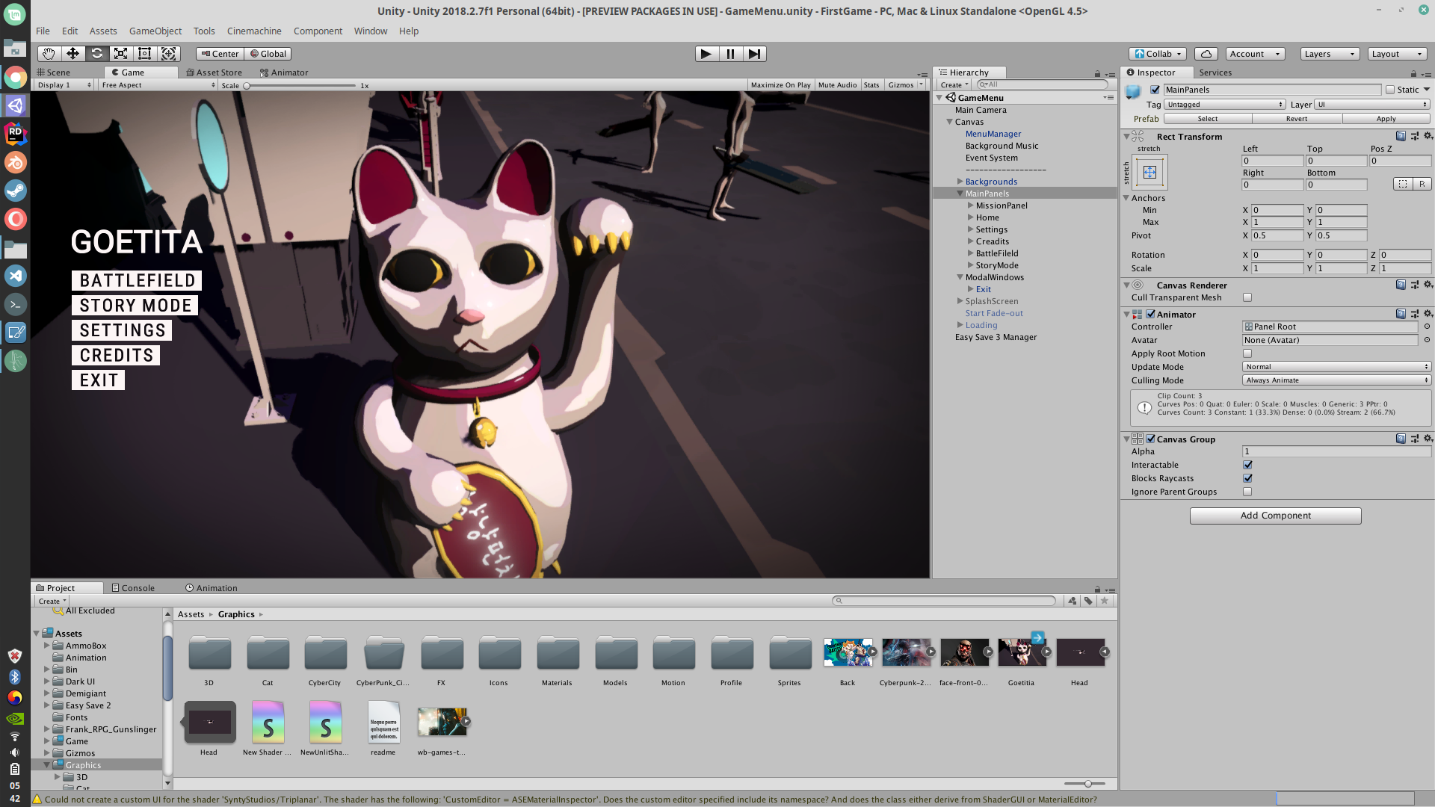
Task: Select the combined Transform tool
Action: [x=169, y=54]
